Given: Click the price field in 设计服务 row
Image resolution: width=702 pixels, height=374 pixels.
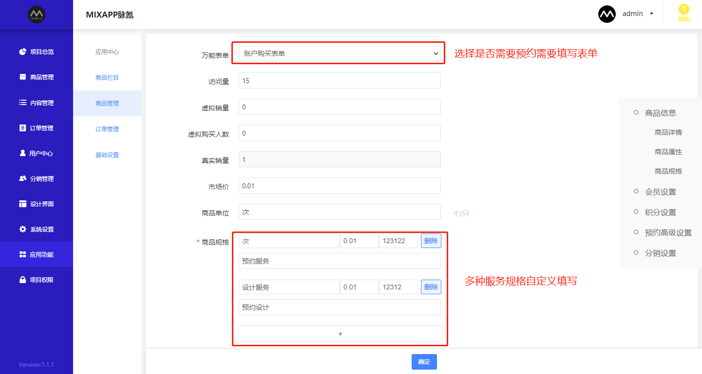Looking at the screenshot, I should (360, 287).
